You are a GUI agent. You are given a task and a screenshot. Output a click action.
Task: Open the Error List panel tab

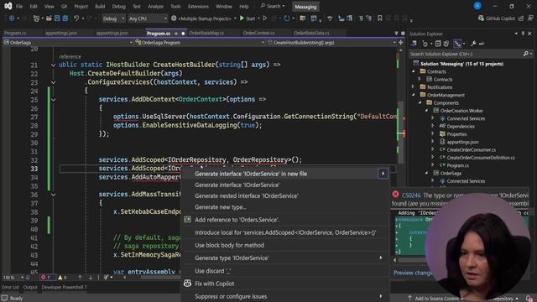(x=11, y=287)
